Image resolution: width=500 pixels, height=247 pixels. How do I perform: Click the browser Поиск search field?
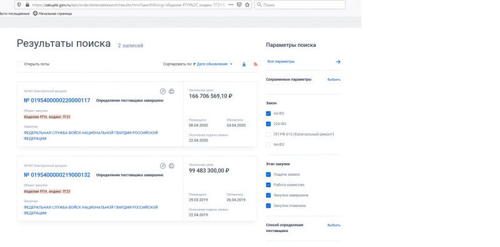300,5
